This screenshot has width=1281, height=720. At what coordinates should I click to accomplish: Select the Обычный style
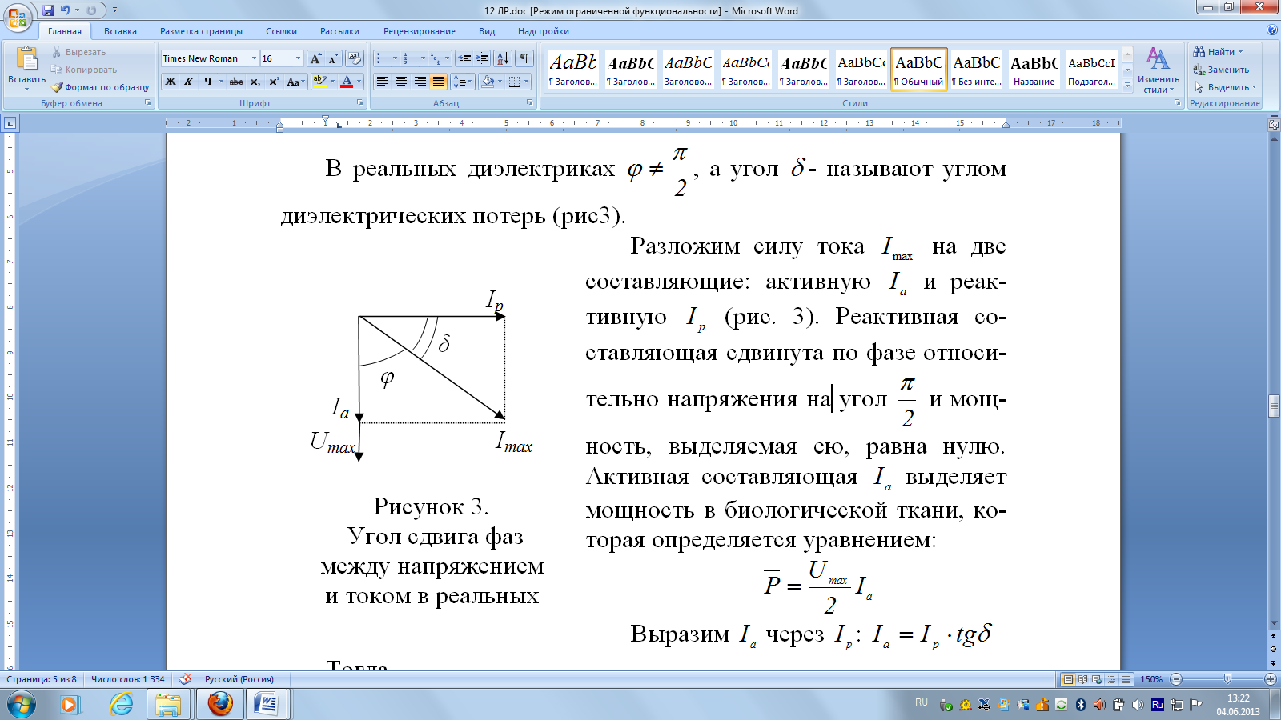[x=919, y=70]
